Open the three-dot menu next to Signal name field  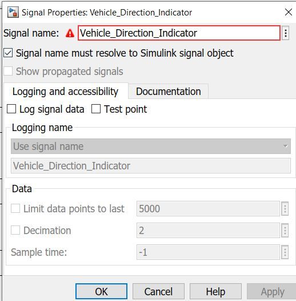[x=286, y=33]
